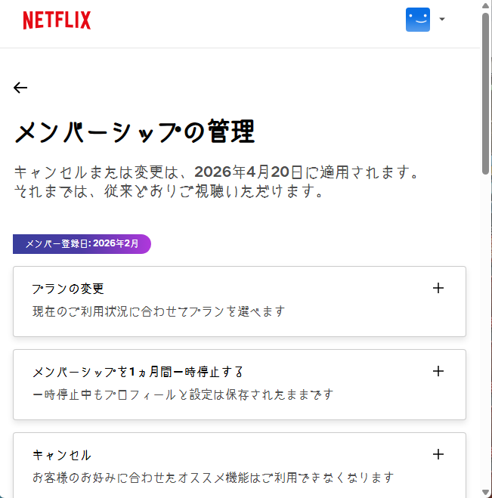Viewport: 492px width, 498px height.
Task: Expand プランの変更 with its plus icon
Action: (x=438, y=288)
